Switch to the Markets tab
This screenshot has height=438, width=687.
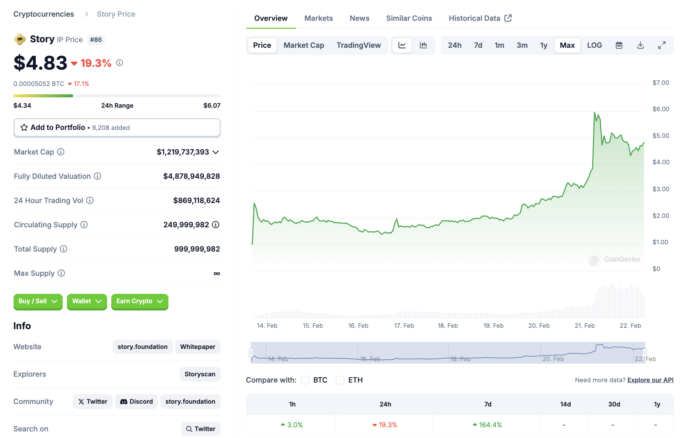point(318,18)
